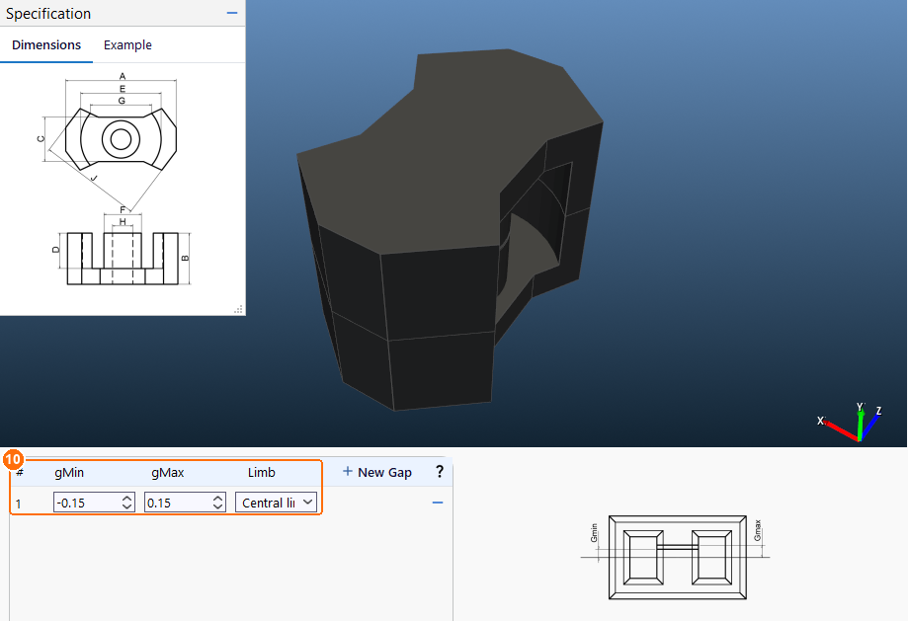Decrease gMax with down arrow
The image size is (908, 621).
point(217,507)
